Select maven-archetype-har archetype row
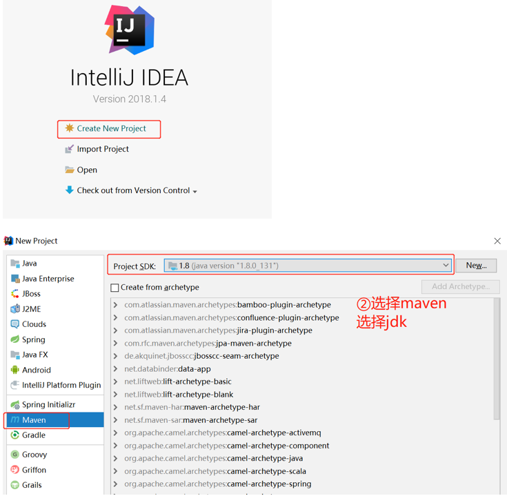This screenshot has height=496, width=507. (x=302, y=407)
